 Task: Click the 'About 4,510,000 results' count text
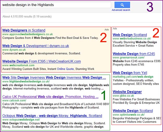click(27, 16)
